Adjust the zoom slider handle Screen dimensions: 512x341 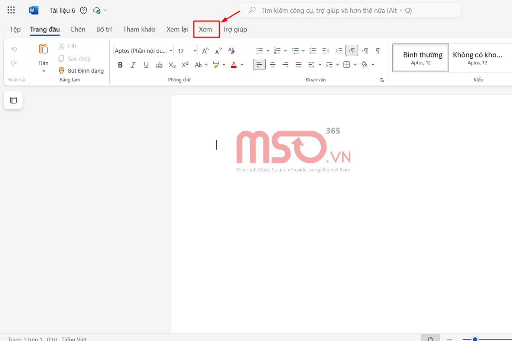(x=475, y=339)
